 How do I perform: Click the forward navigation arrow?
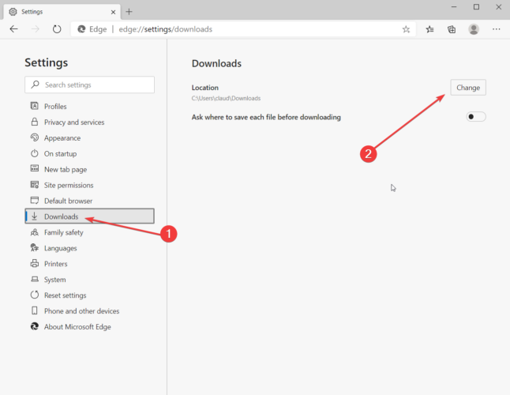[35, 29]
